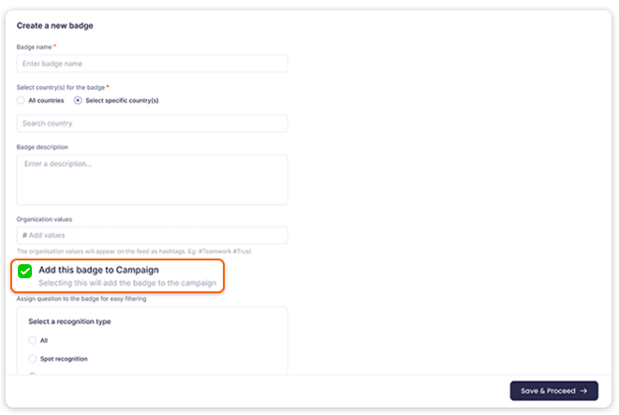Click the green checkmark icon for Campaign
619x415 pixels.
(25, 272)
